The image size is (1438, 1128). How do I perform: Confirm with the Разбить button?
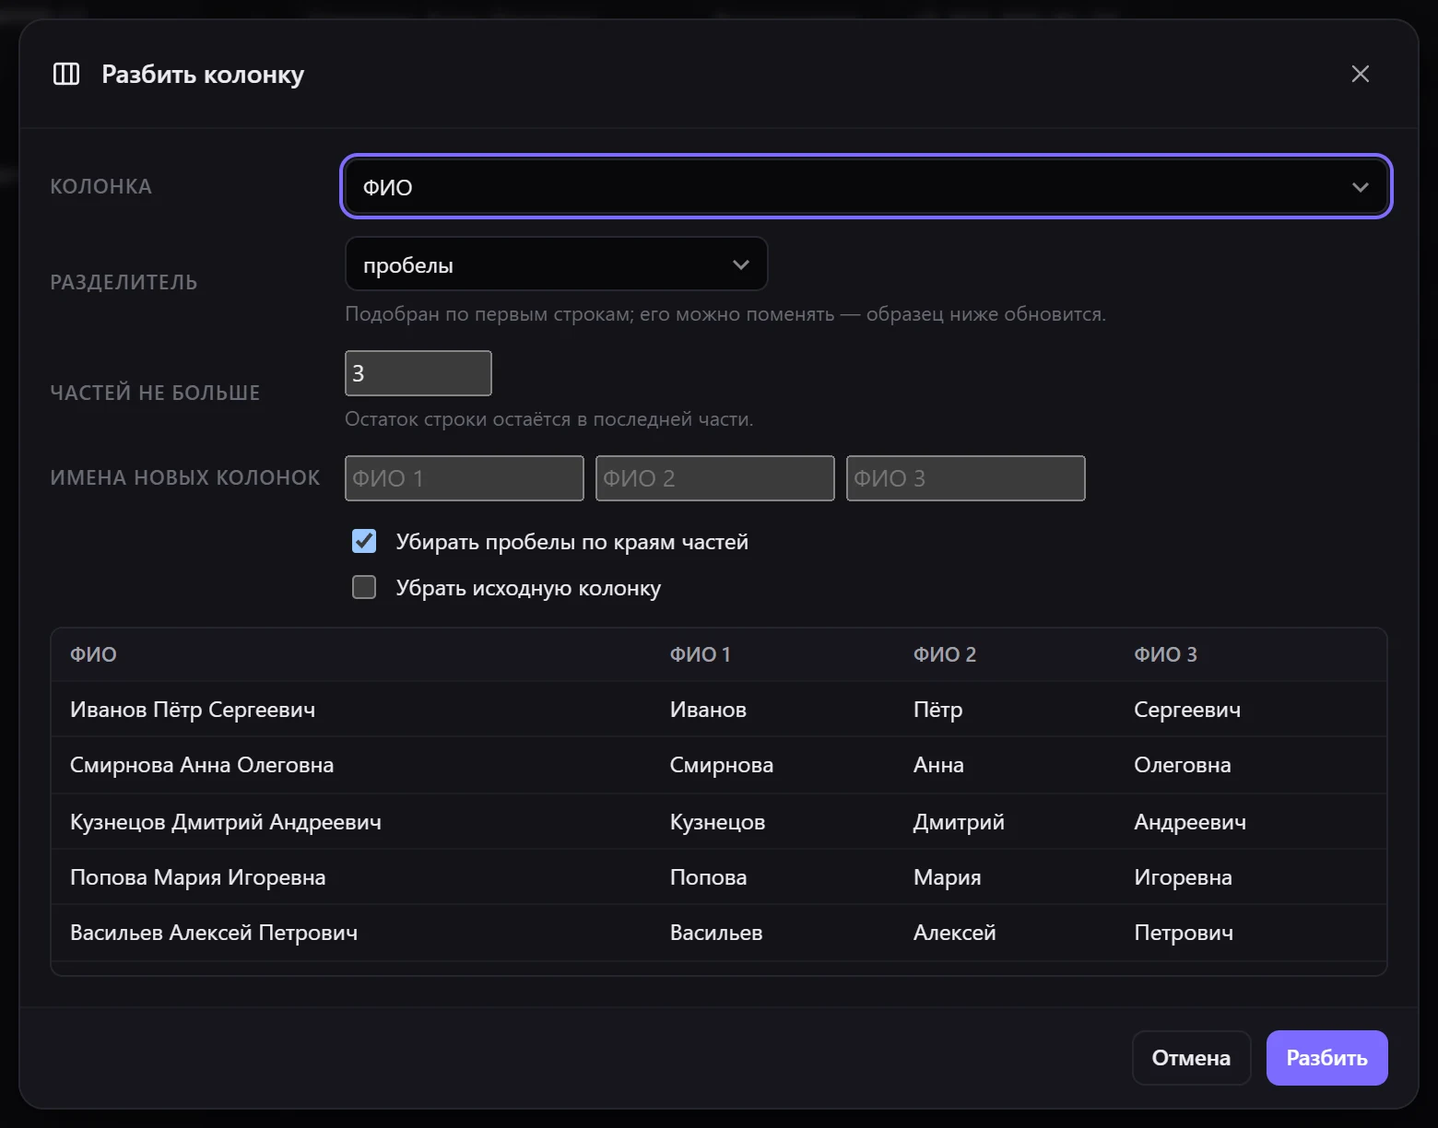[1326, 1058]
